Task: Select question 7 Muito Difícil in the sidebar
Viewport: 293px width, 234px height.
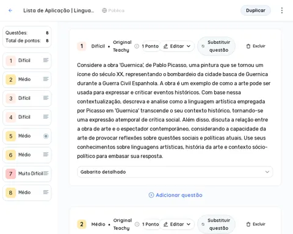Action: (x=27, y=174)
